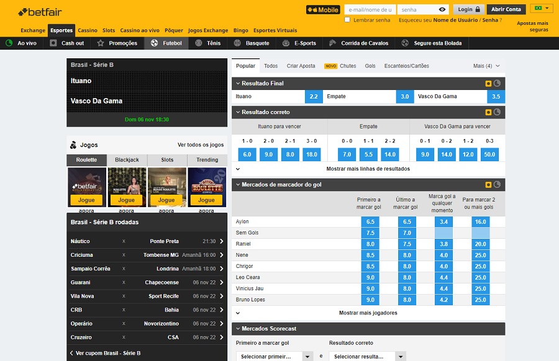559x361 pixels.
Task: Open Esportes Virtuais menu item
Action: click(x=275, y=30)
